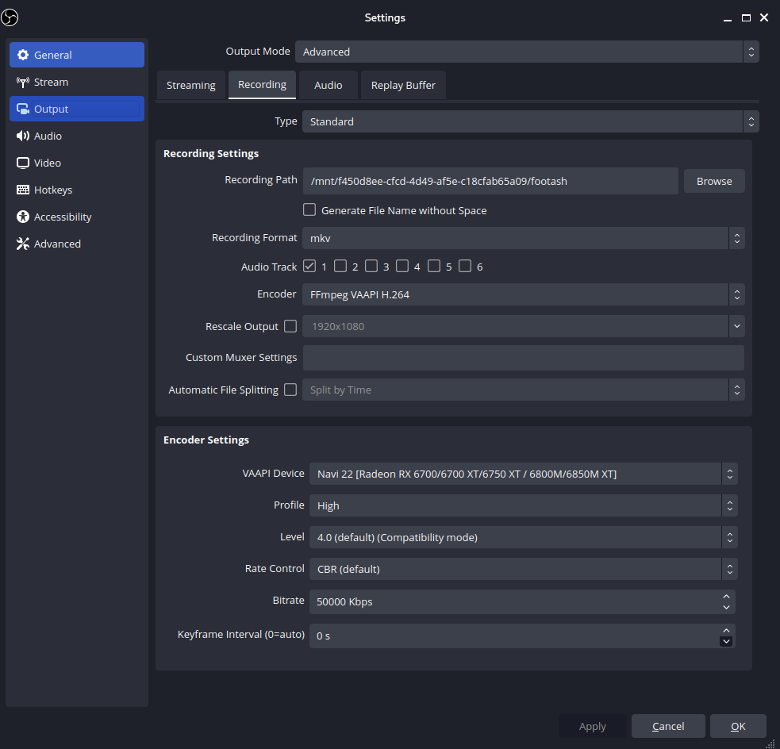Open Audio settings via speaker icon
The height and width of the screenshot is (749, 780).
click(24, 136)
